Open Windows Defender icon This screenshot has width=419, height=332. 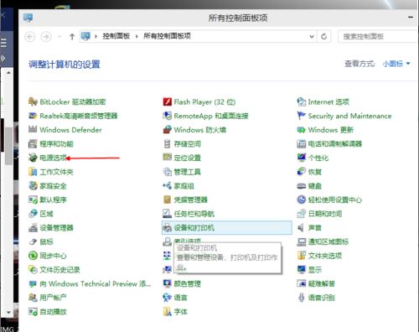pos(33,130)
